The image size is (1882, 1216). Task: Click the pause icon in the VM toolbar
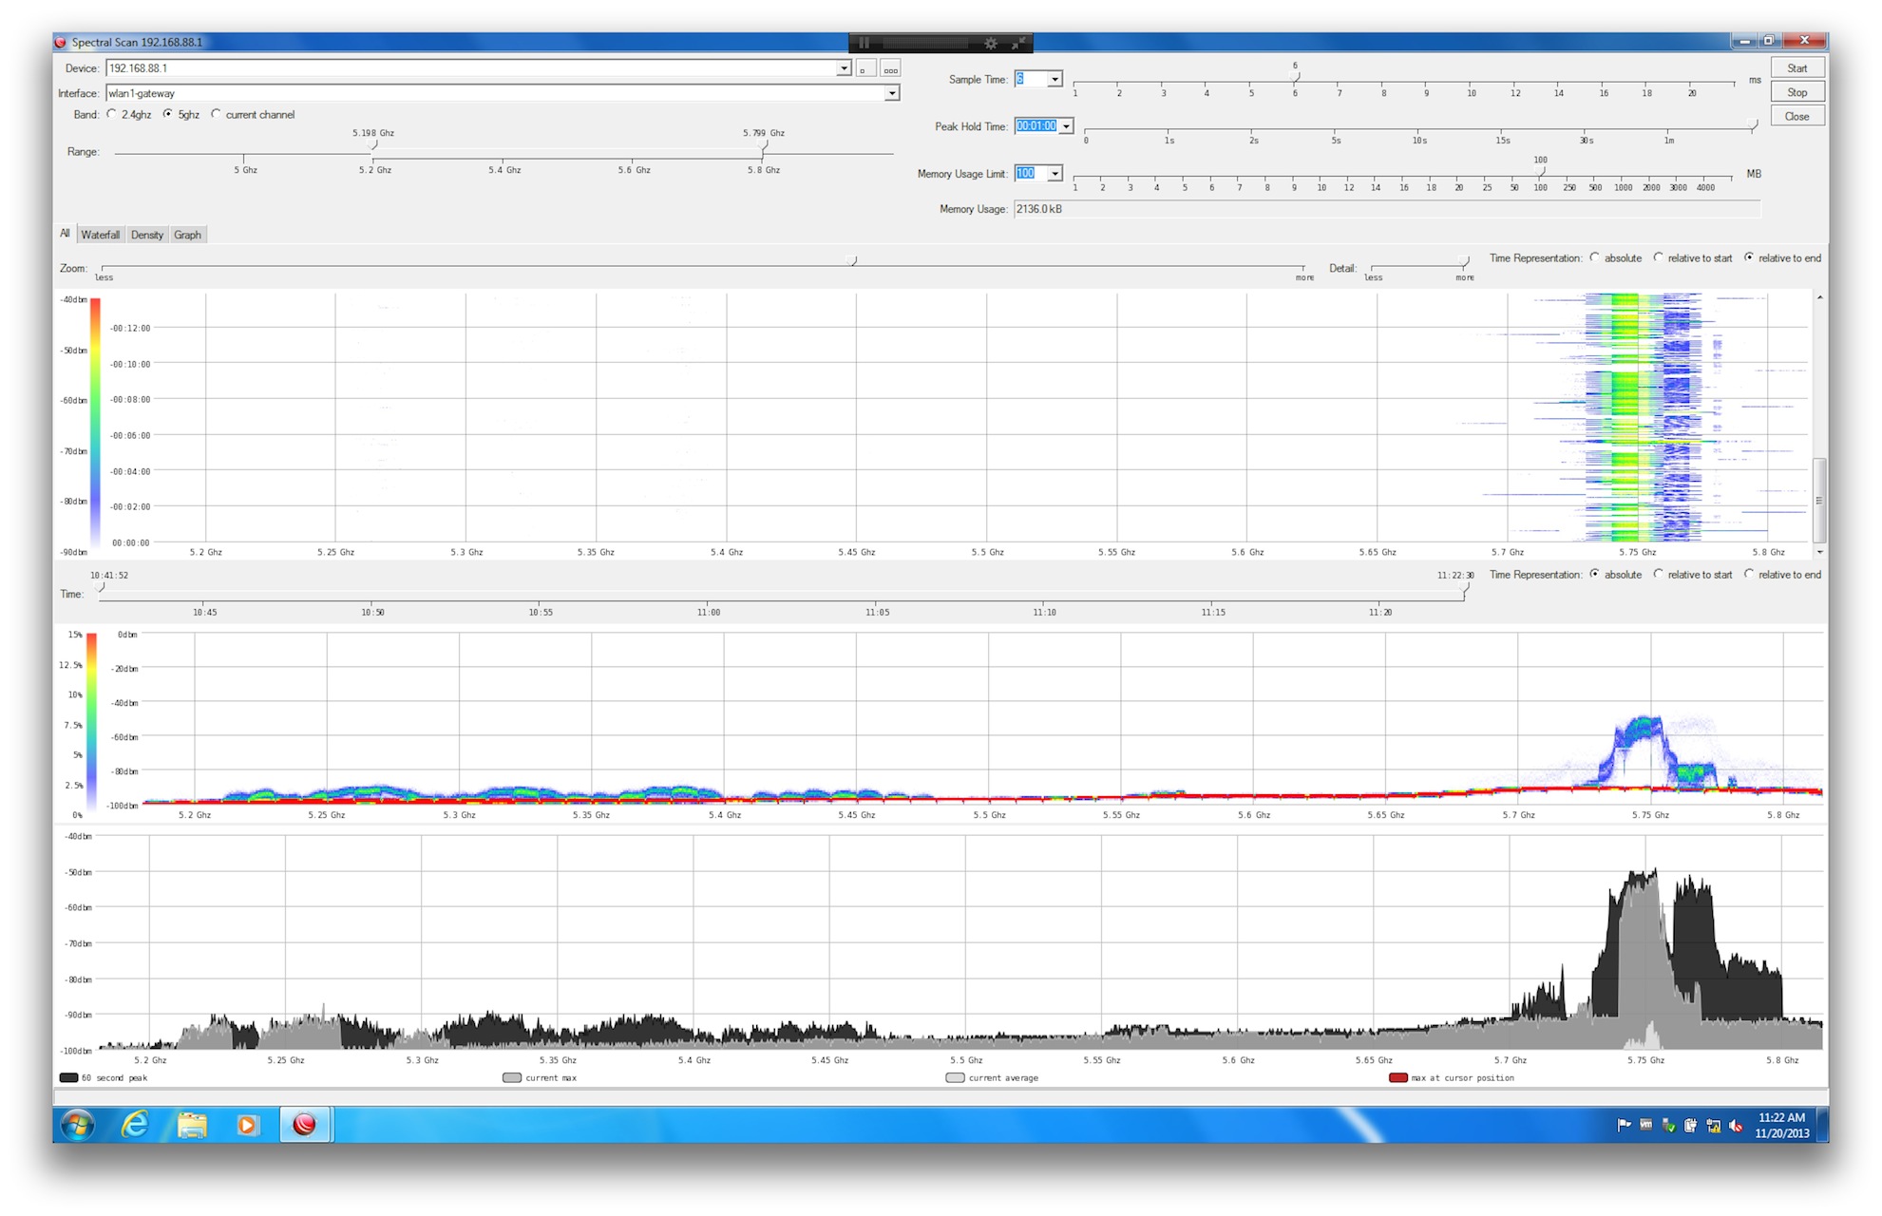pyautogui.click(x=864, y=43)
